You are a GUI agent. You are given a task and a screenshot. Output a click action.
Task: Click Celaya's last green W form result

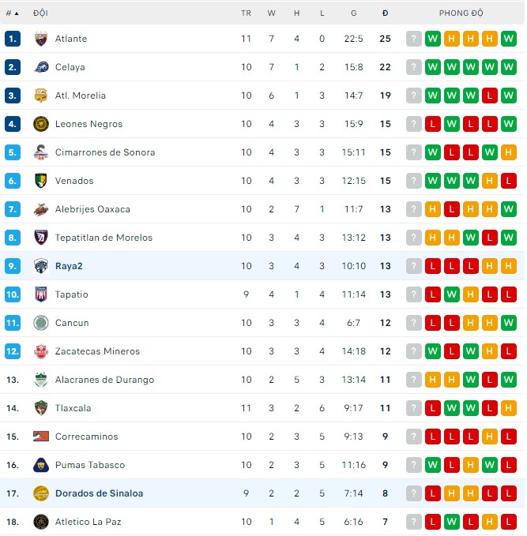(509, 67)
